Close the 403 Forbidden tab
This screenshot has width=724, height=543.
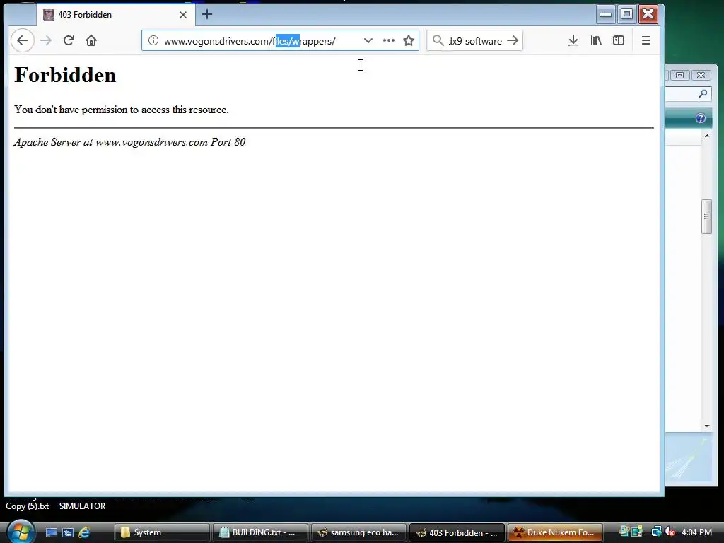[x=183, y=15]
